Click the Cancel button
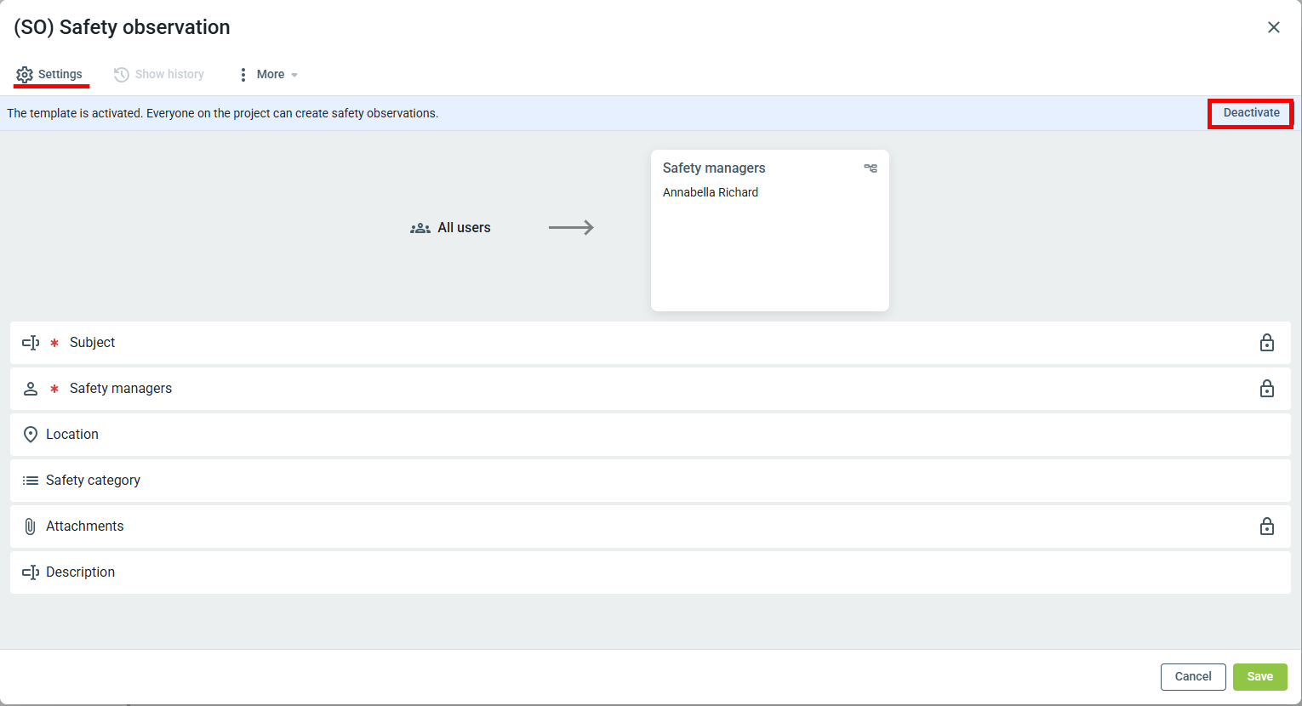The width and height of the screenshot is (1302, 706). point(1192,677)
